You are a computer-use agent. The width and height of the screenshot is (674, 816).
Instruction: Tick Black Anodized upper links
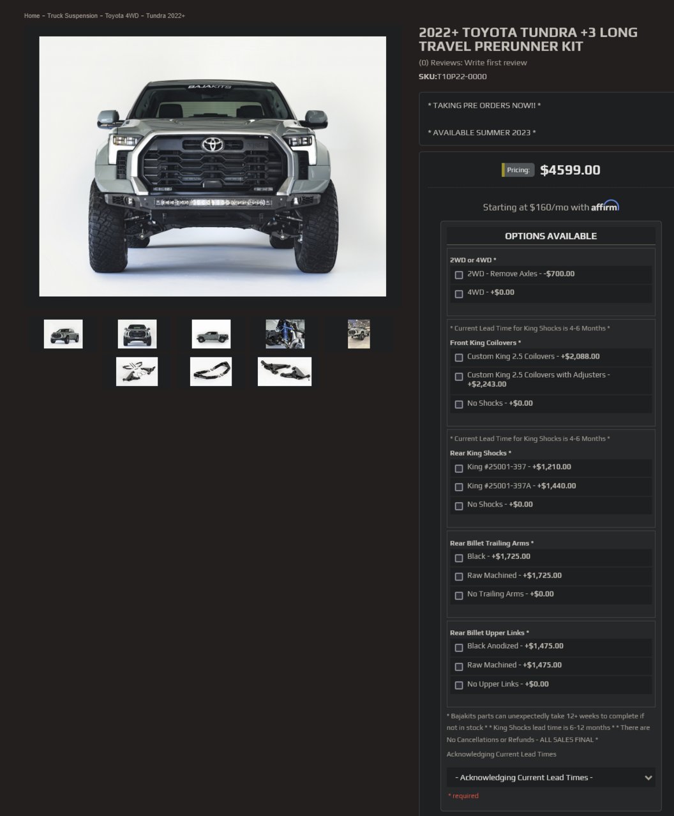tap(458, 648)
